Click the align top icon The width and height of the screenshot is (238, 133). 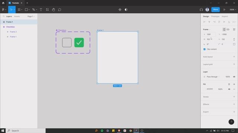click(x=219, y=22)
